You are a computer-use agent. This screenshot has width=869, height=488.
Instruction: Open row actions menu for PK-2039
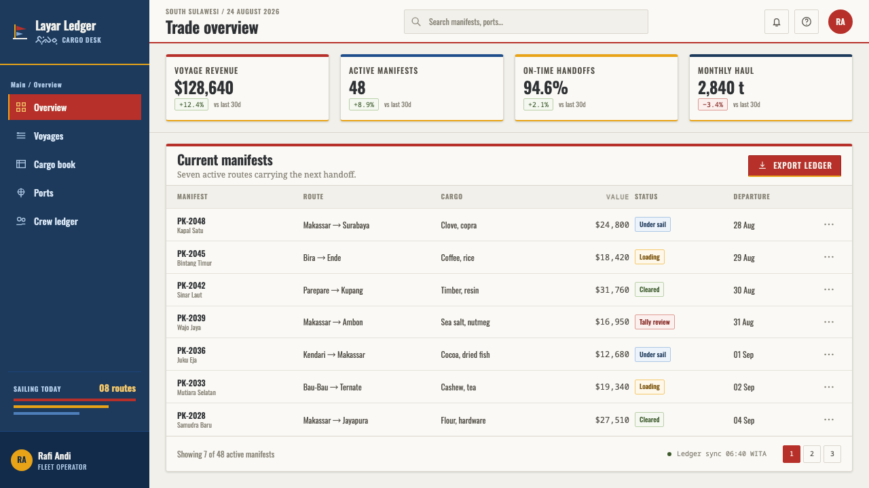coord(829,322)
